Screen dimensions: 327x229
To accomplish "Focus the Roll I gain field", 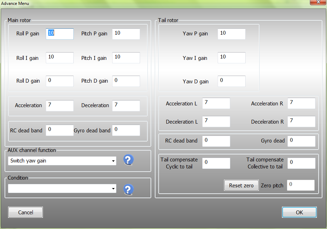I will 60,58.
